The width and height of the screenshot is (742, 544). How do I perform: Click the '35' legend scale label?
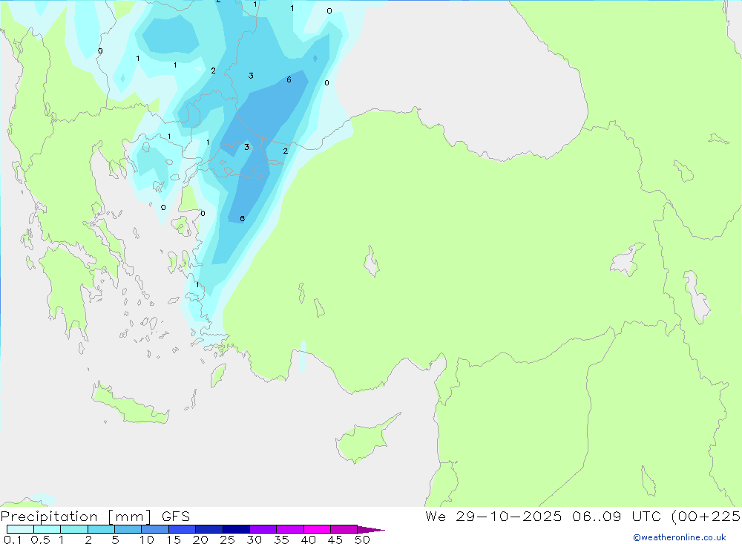click(x=281, y=540)
